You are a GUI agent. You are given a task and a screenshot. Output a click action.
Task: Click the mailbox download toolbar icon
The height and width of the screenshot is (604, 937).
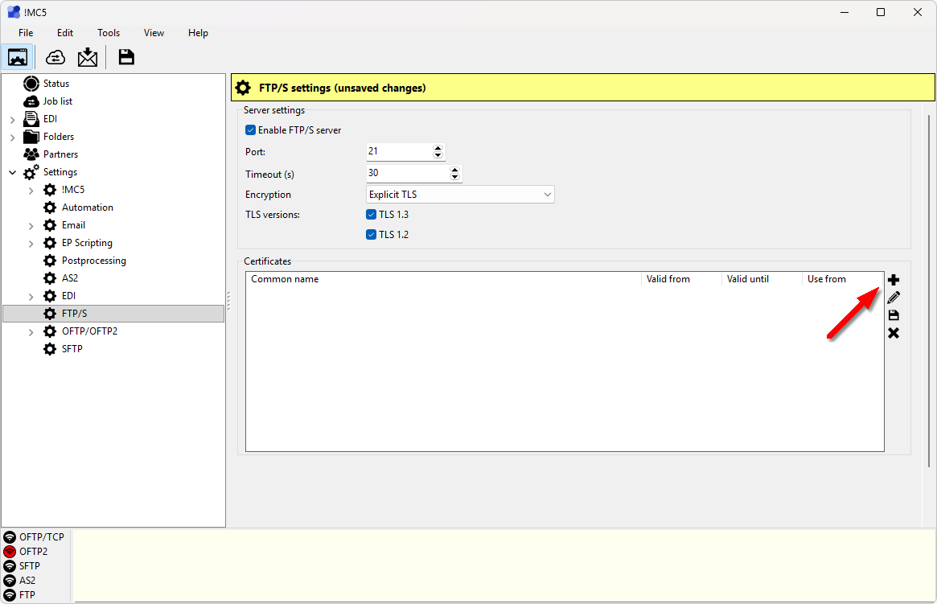[88, 57]
